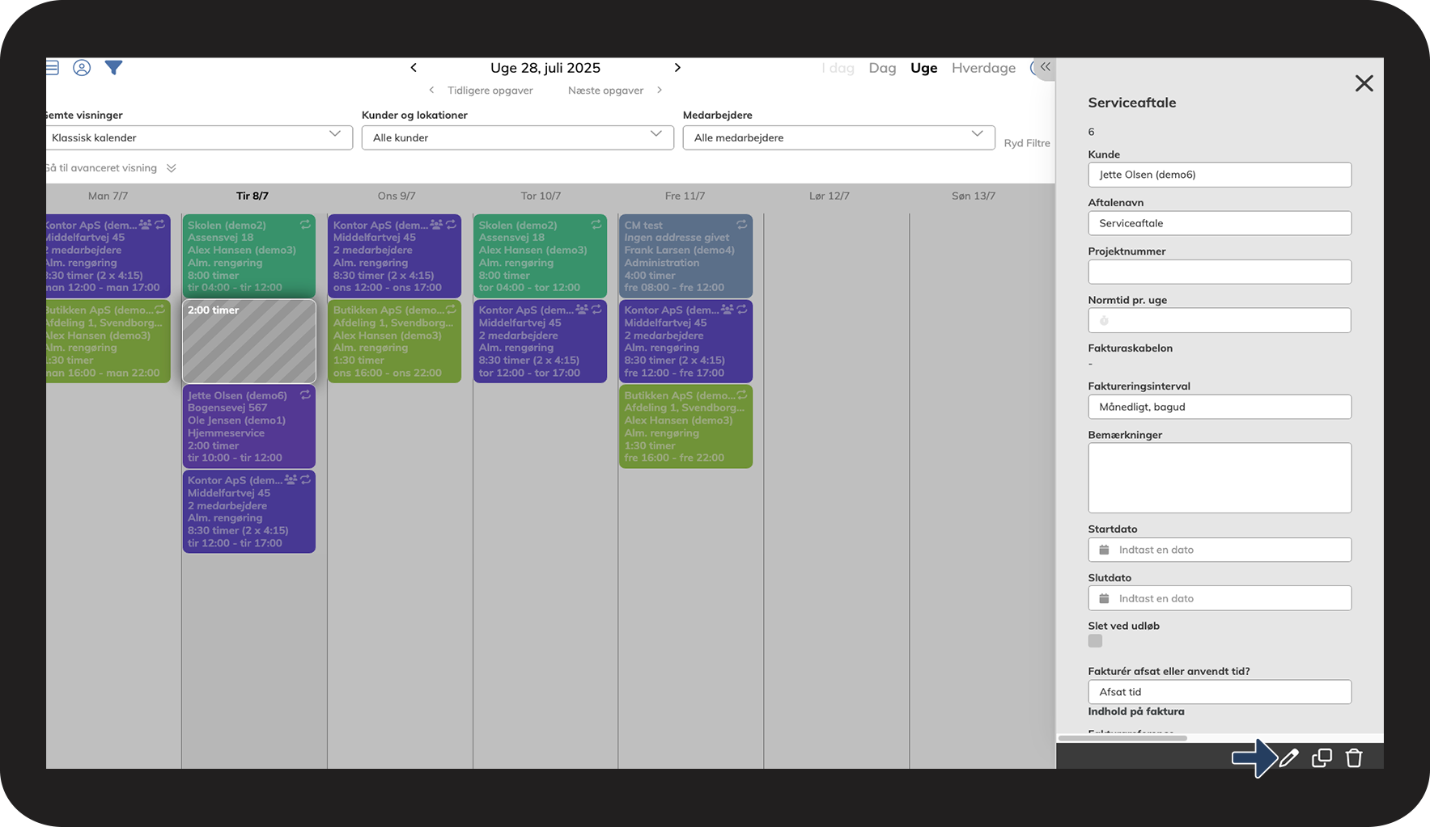The width and height of the screenshot is (1430, 827).
Task: Click the Startdato calendar icon
Action: (1104, 550)
